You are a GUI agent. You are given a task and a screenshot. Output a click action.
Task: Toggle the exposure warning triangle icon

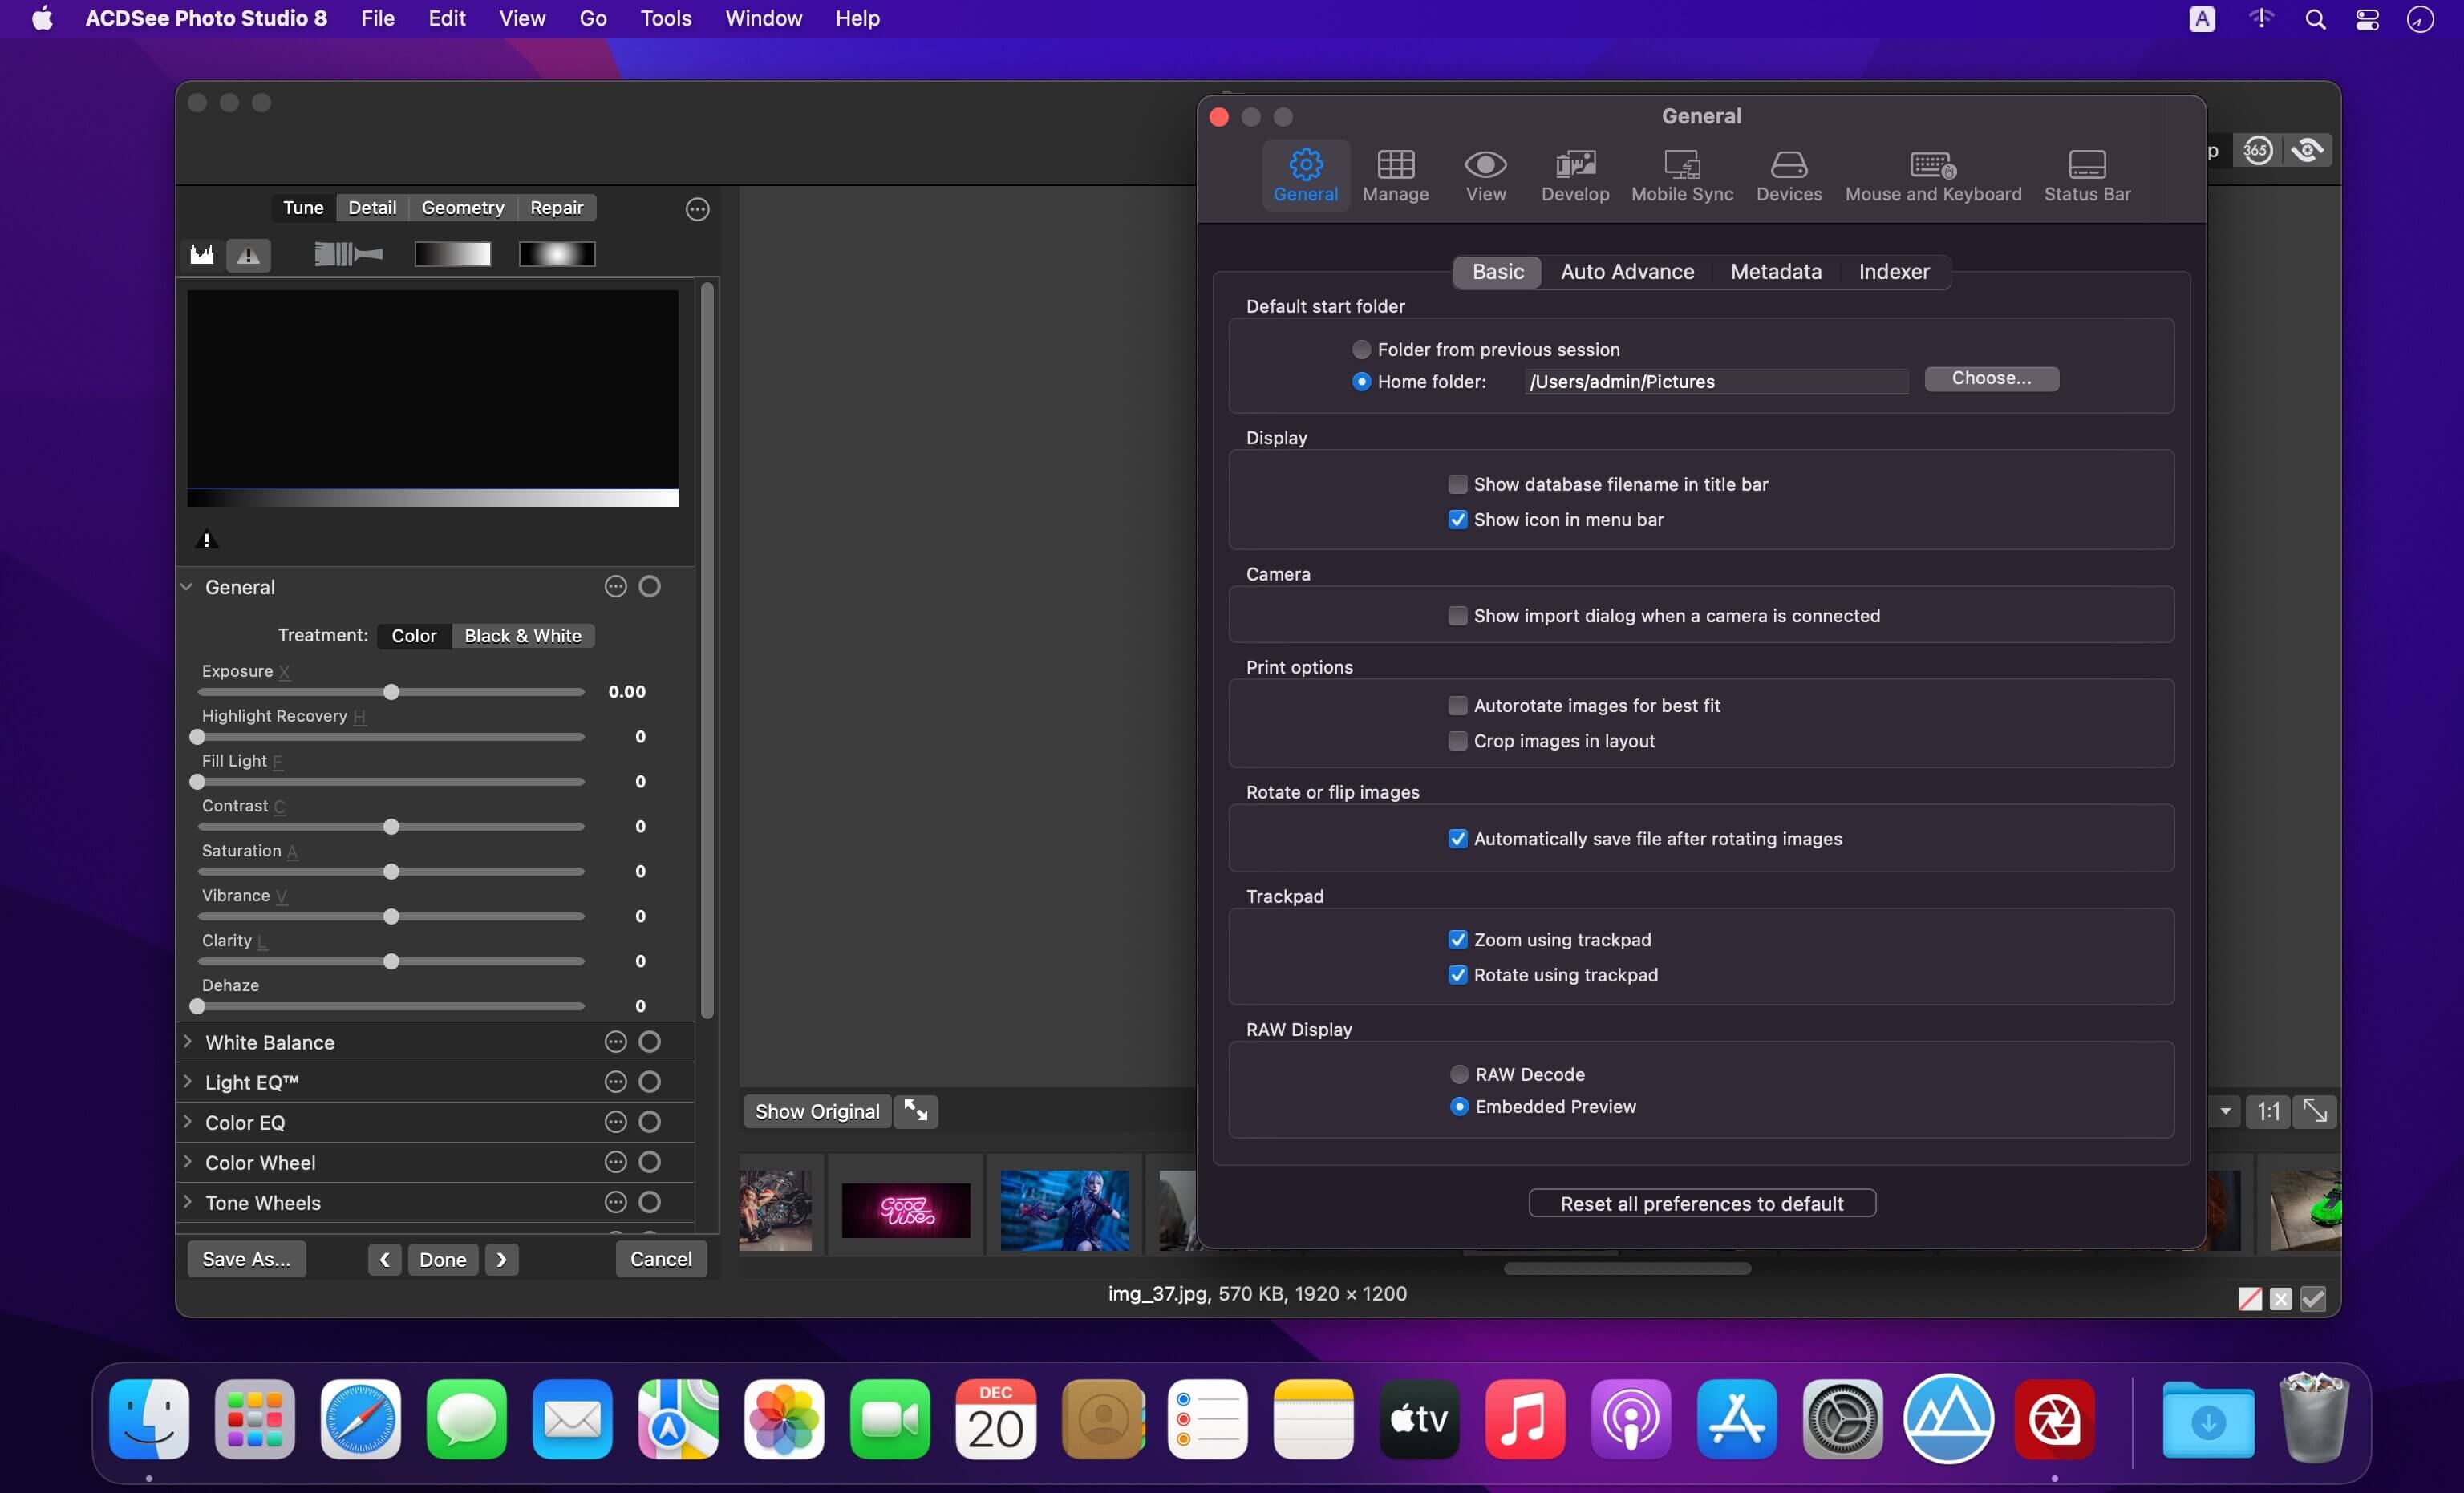[x=248, y=255]
